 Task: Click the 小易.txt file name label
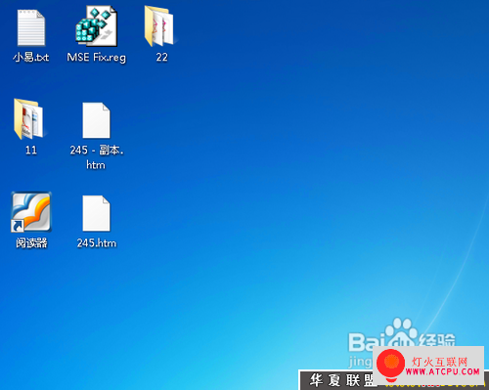tap(31, 58)
